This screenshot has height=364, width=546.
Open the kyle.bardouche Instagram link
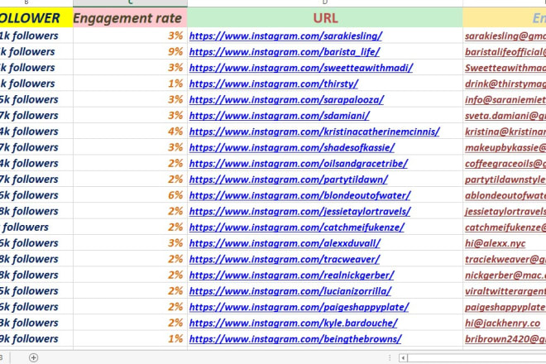[294, 323]
